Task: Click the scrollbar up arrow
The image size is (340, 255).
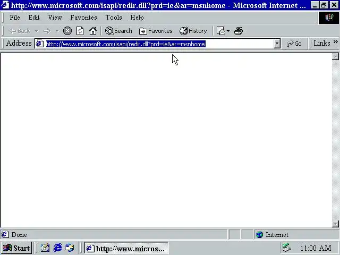Action: pos(335,57)
